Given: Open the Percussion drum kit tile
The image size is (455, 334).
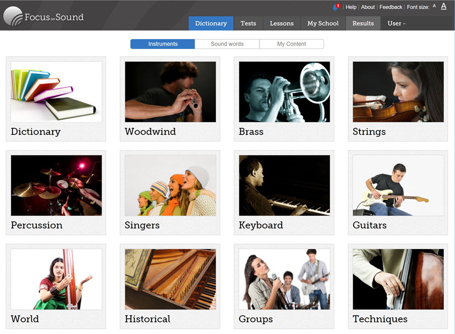Looking at the screenshot, I should 56,193.
